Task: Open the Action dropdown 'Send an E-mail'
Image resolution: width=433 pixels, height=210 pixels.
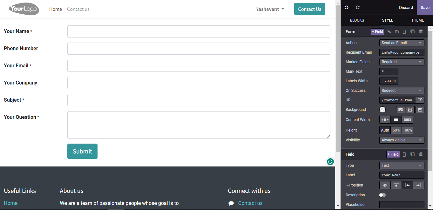Action: [x=402, y=43]
